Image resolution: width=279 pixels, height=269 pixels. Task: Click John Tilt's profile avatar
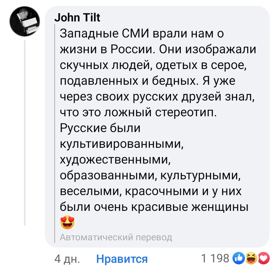(24, 22)
